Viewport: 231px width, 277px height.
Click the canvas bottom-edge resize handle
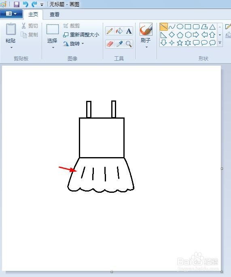tap(112, 272)
